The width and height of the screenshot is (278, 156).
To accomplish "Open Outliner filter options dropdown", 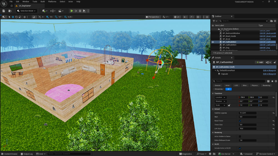I will tap(215, 21).
